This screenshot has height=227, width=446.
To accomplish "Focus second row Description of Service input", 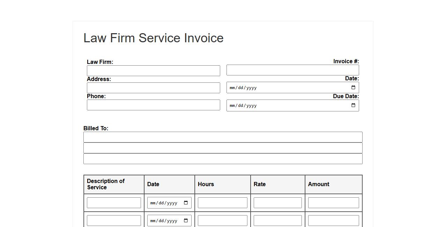I will click(114, 221).
